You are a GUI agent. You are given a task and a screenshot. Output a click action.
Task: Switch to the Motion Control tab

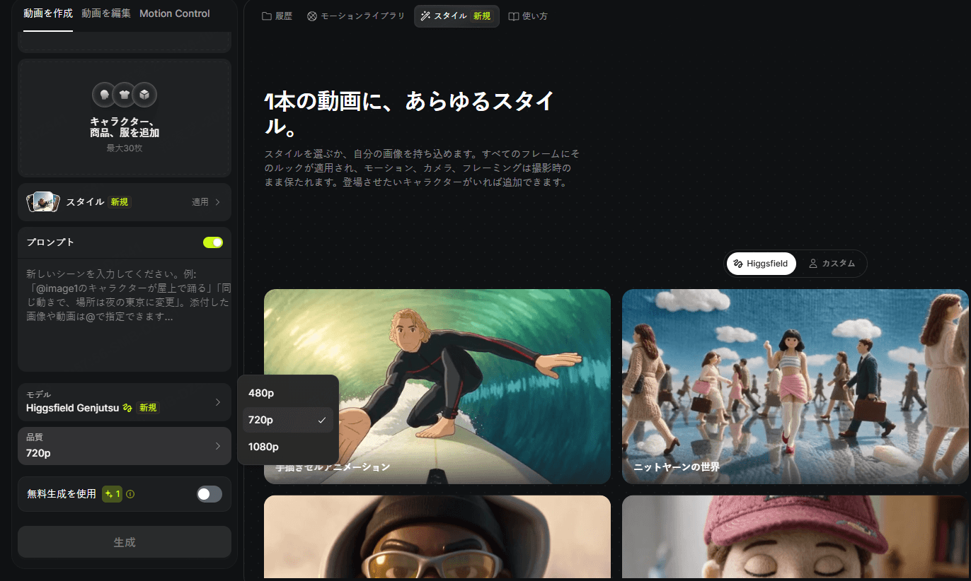[175, 13]
